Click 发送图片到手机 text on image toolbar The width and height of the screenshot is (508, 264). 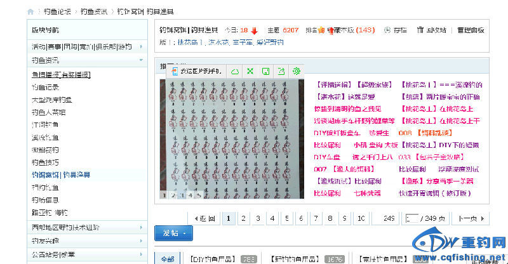coord(201,71)
